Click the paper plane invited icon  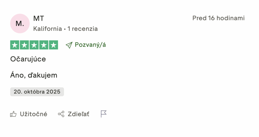coord(69,45)
